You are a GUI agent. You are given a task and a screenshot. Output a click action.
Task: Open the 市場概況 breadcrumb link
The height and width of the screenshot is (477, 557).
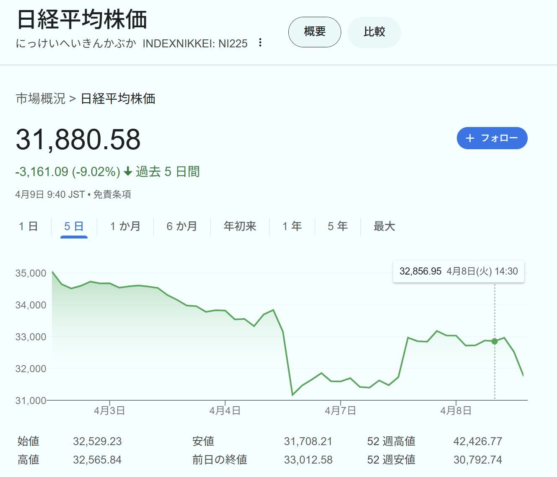pyautogui.click(x=40, y=99)
